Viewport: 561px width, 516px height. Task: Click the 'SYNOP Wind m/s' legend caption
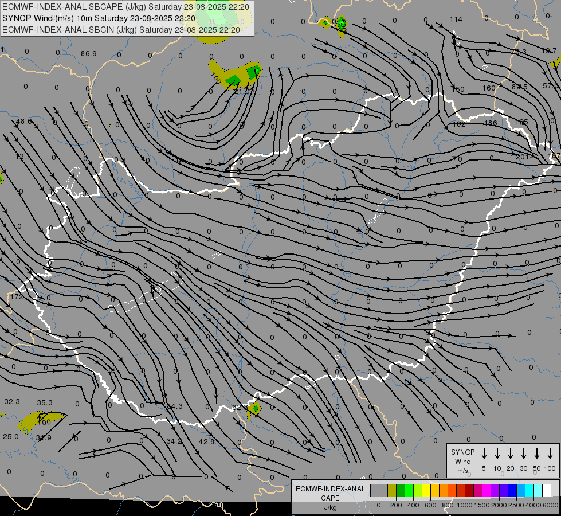coord(462,461)
